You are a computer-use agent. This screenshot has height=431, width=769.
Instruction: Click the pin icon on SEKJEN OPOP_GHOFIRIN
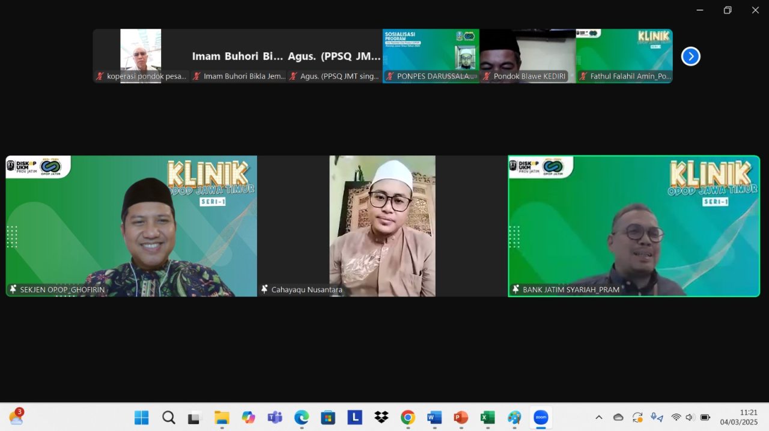click(x=13, y=289)
